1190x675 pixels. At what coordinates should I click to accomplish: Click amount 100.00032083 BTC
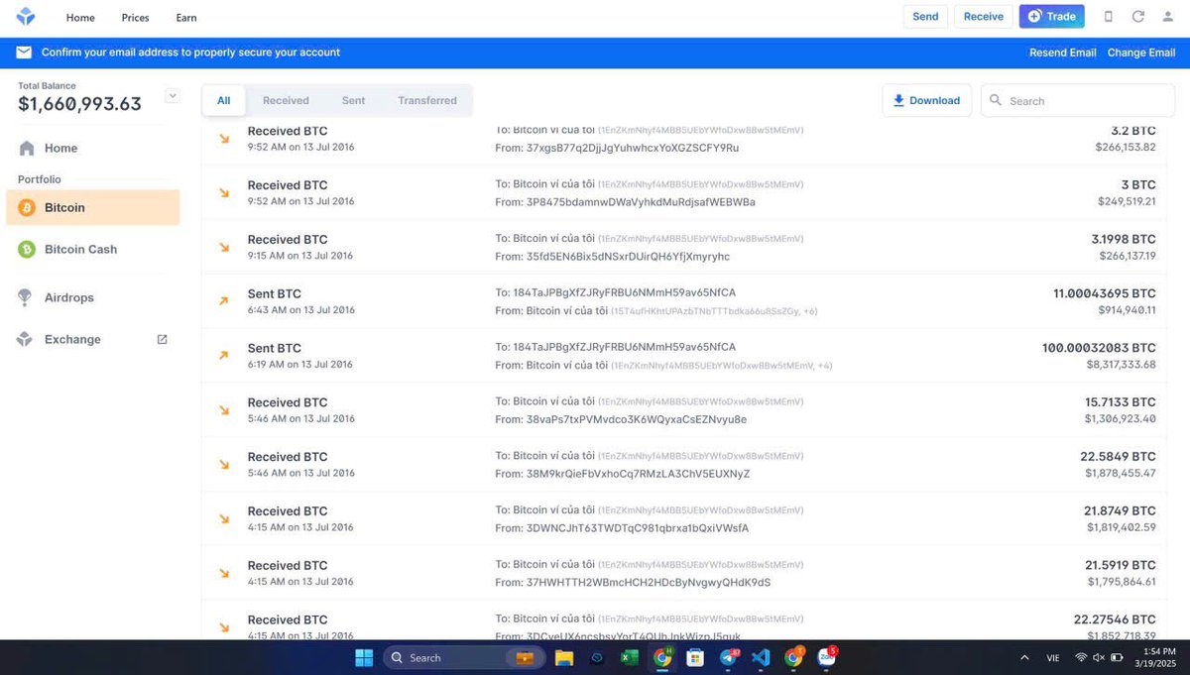click(1099, 348)
